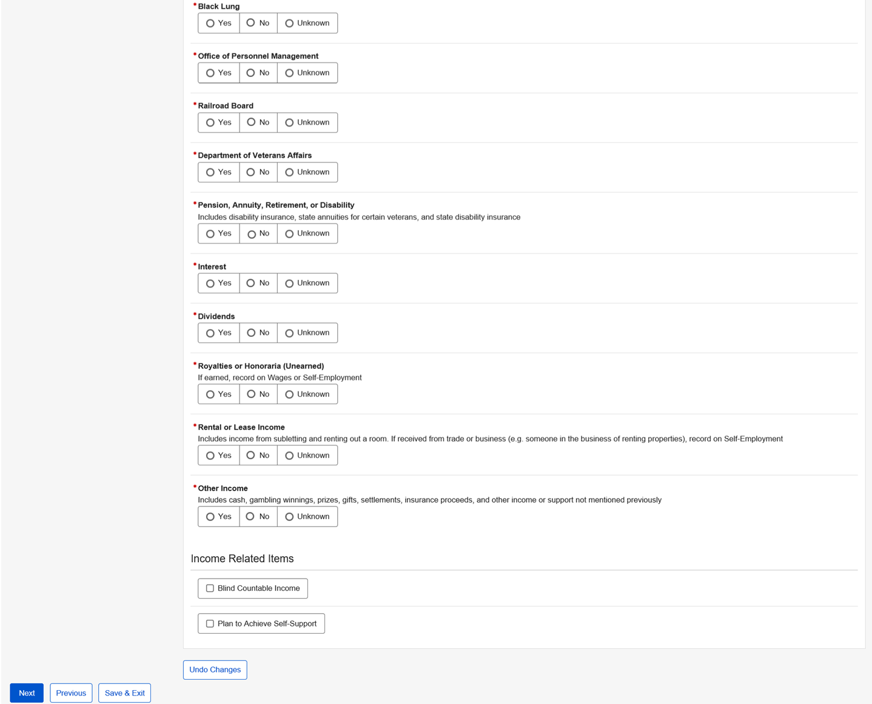This screenshot has width=872, height=704.
Task: Select Unknown for Department of Veterans Affairs
Action: tap(289, 173)
